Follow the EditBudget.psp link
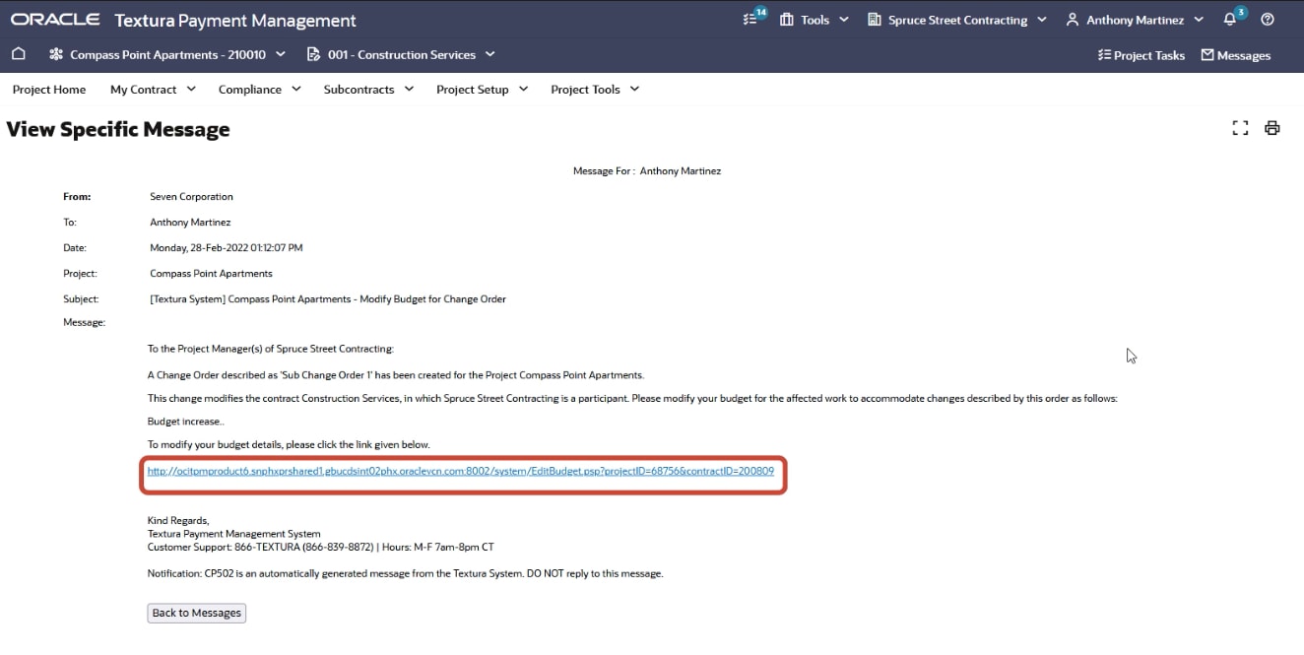Screen dimensions: 1304x655 pos(461,471)
